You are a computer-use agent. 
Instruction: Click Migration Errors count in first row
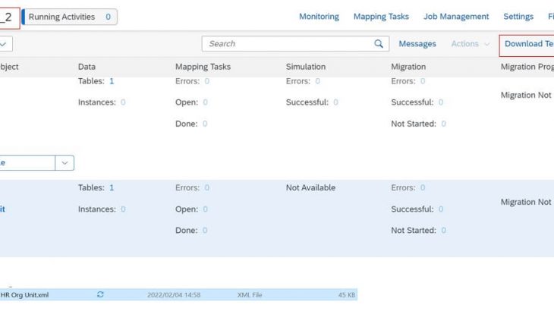tap(423, 81)
